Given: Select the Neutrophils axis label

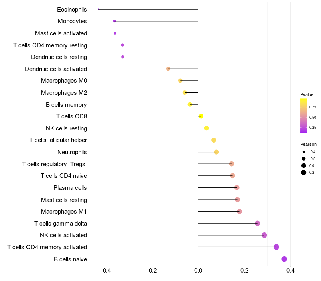Looking at the screenshot, I should [x=72, y=152].
